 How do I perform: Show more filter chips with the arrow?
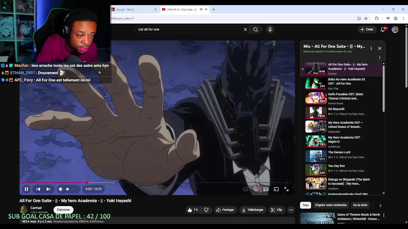(380, 205)
